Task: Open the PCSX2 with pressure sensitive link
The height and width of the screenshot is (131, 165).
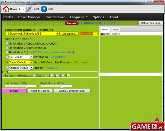Action: tap(51, 52)
